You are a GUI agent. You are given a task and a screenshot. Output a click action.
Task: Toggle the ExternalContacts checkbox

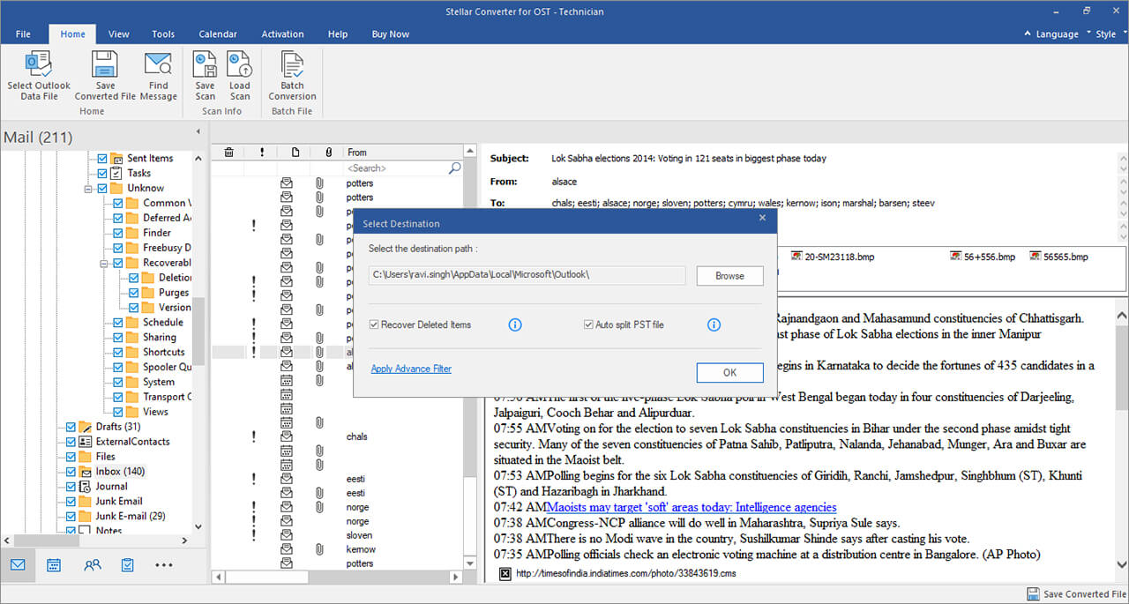(x=71, y=442)
